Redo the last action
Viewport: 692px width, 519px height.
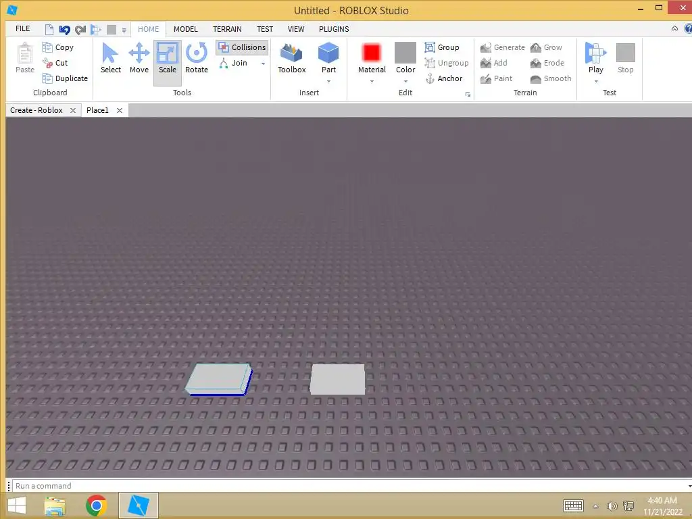pos(80,30)
